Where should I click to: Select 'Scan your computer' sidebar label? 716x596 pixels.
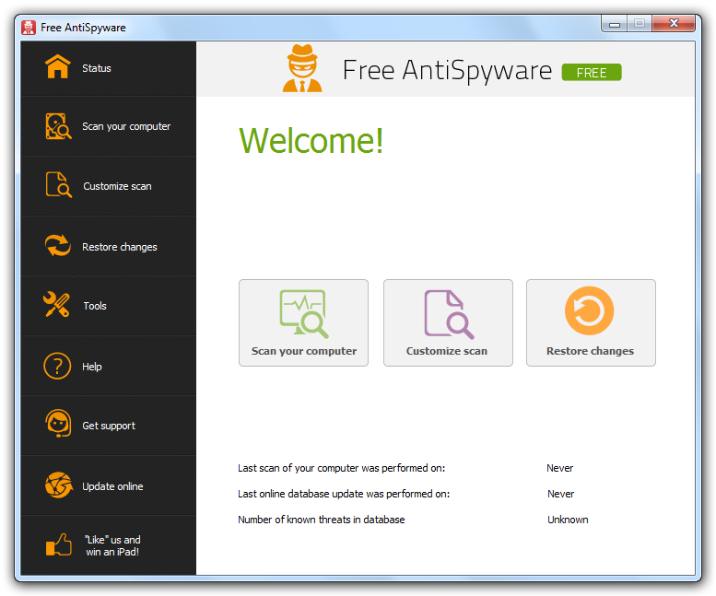[126, 126]
